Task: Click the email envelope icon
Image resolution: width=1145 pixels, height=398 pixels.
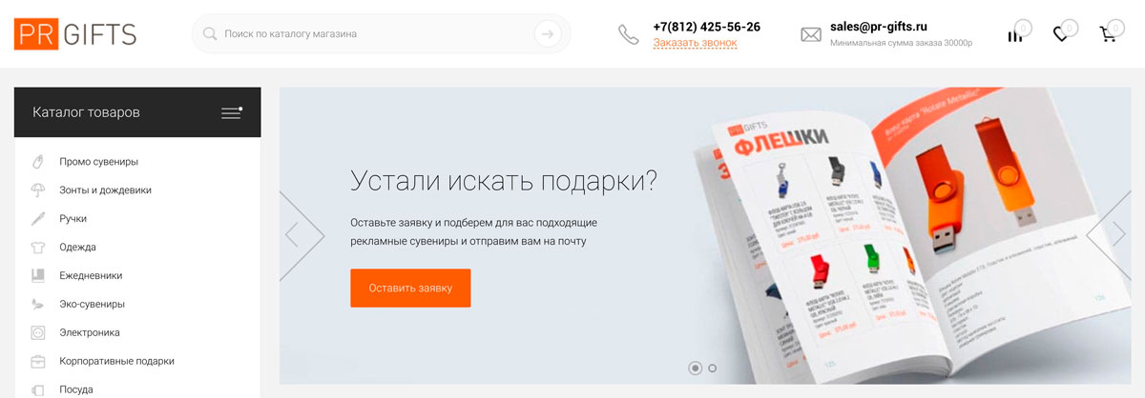Action: point(810,35)
